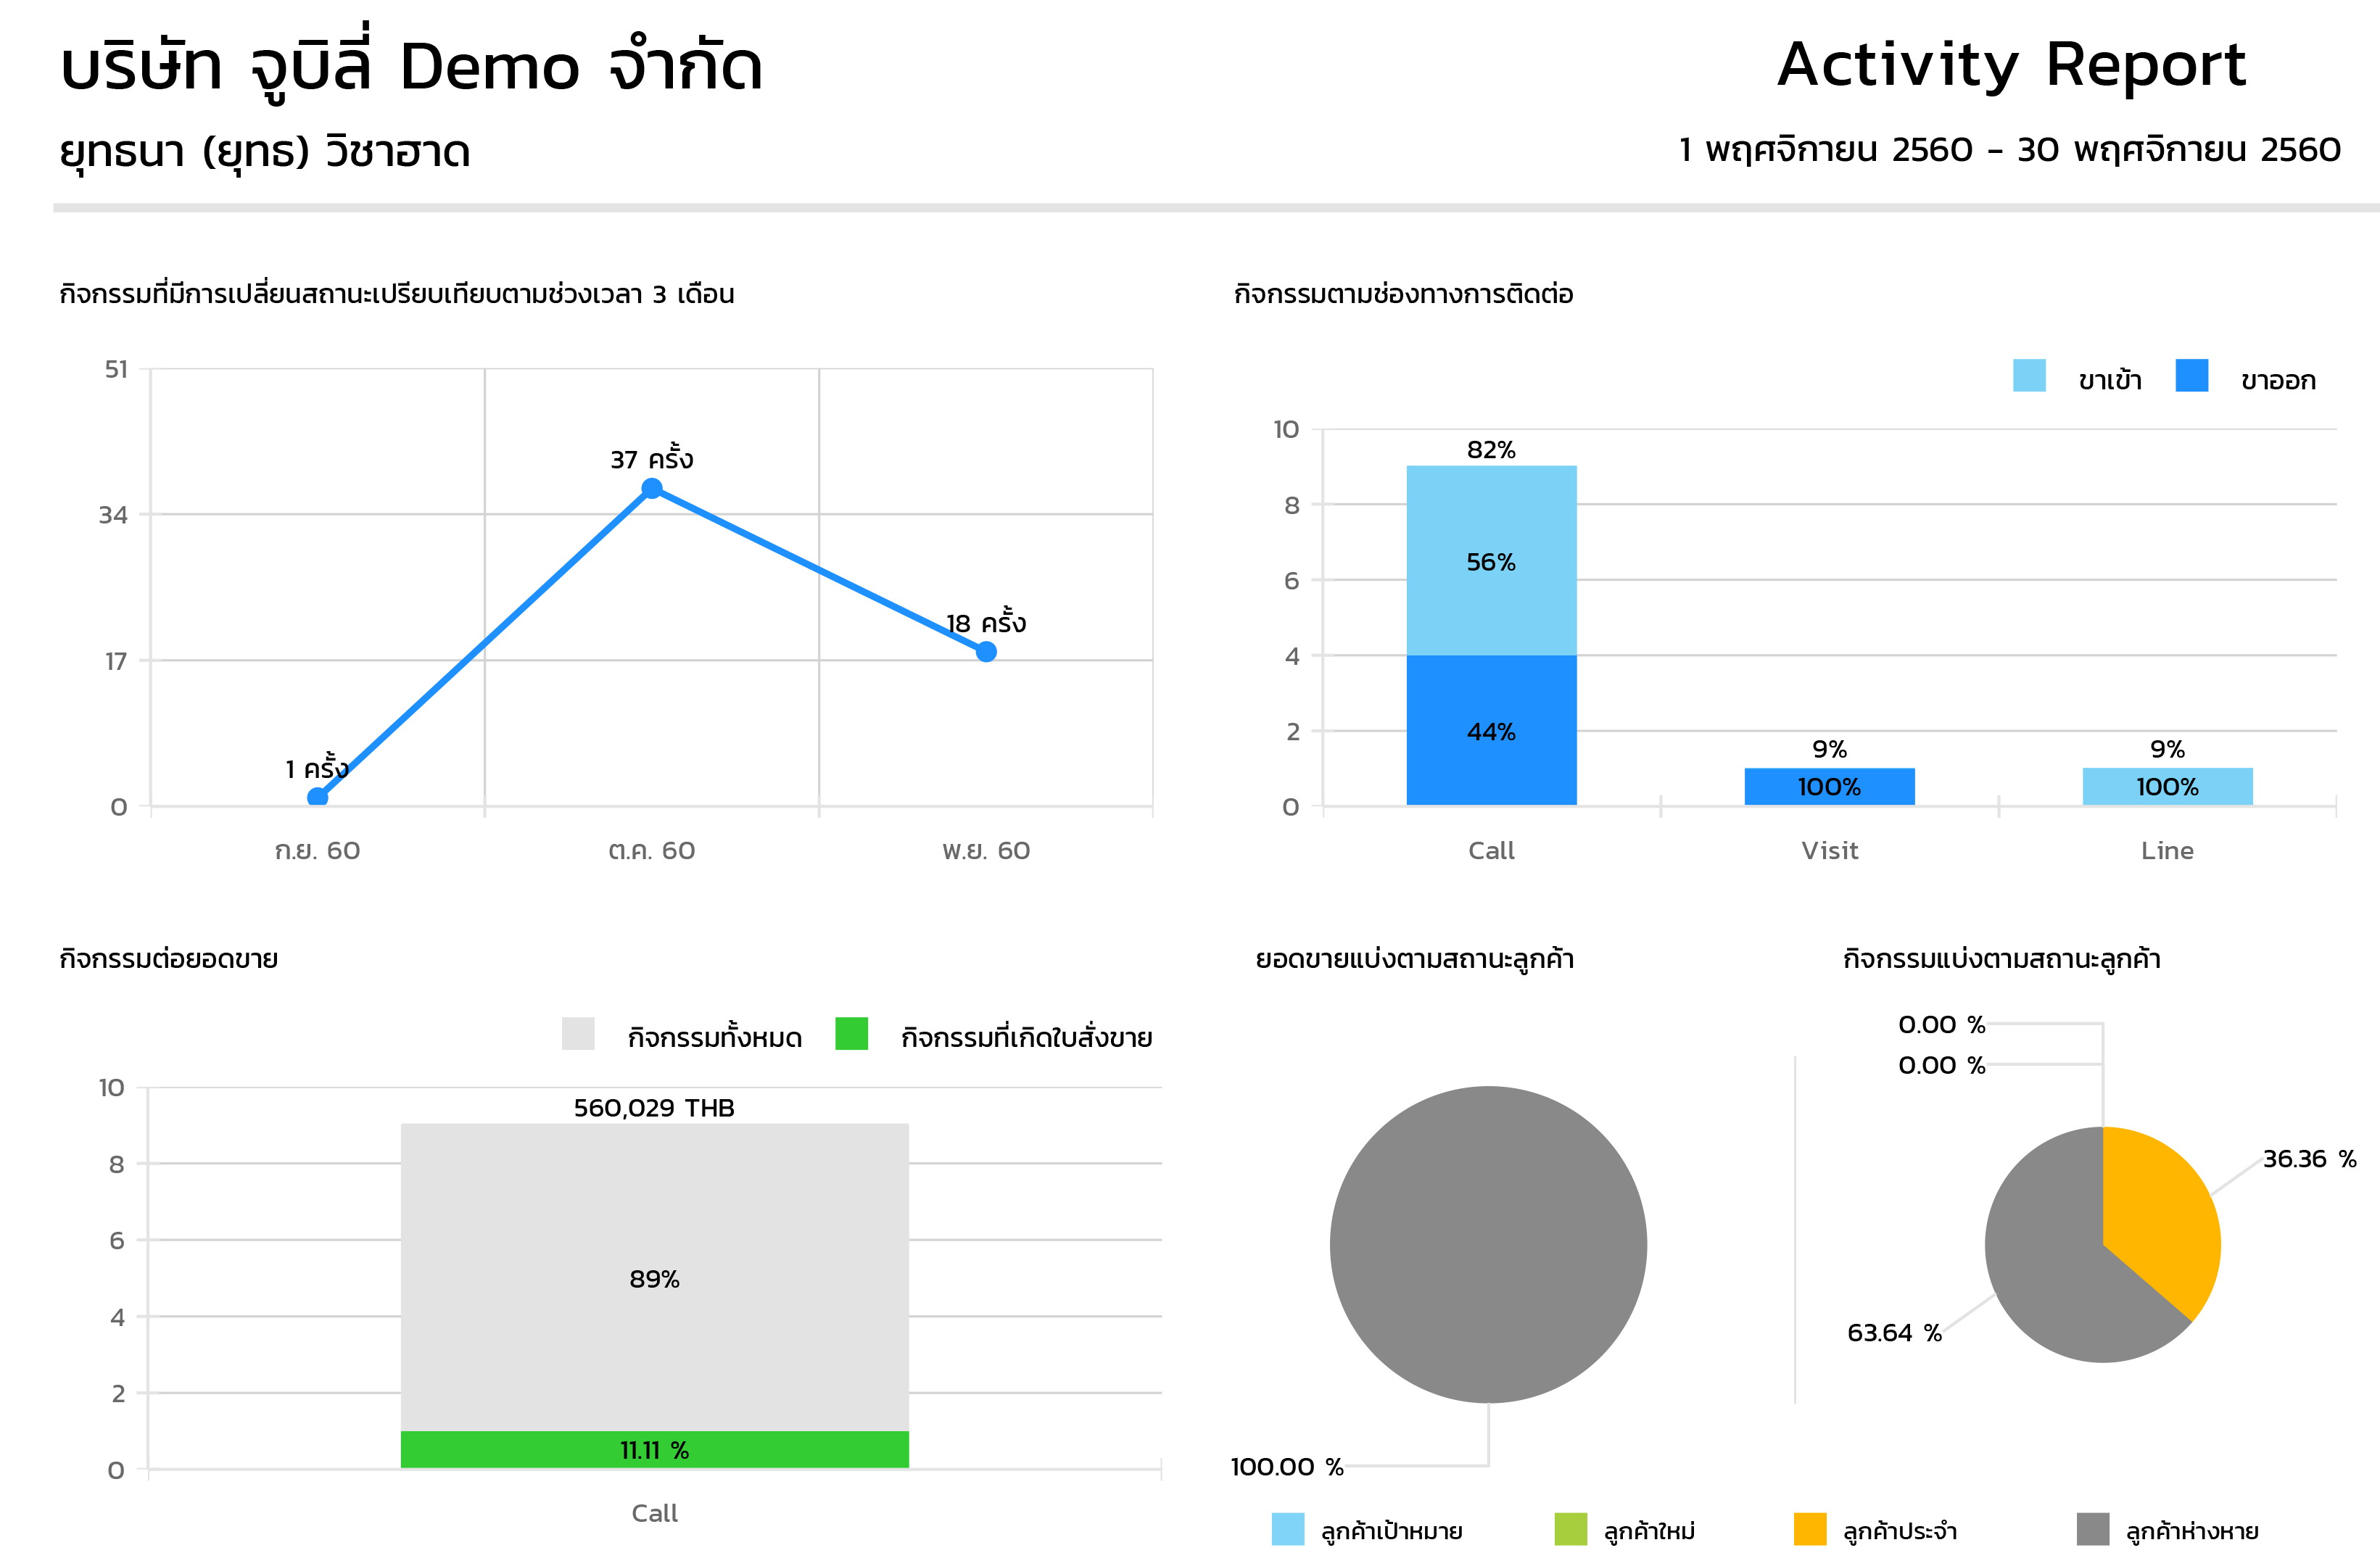2380x1553 pixels.
Task: Click the ลูกค้าใหม่ green legend square
Action: click(1570, 1529)
